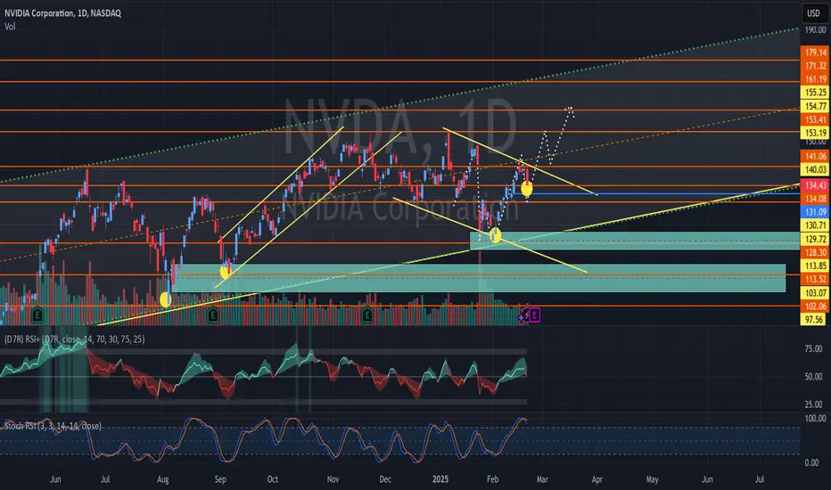Click the blue 131.09 price label
Viewport: 831px width, 490px height.
pyautogui.click(x=815, y=212)
